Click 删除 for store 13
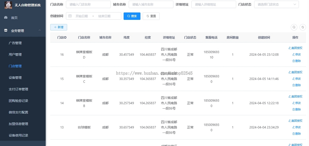 (x=297, y=134)
